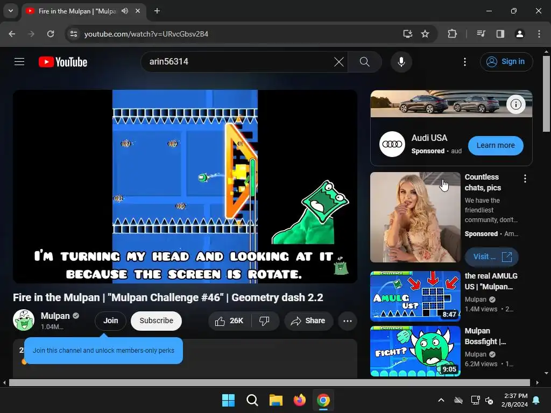This screenshot has height=413, width=551.
Task: Open more actions under the video
Action: point(348,321)
